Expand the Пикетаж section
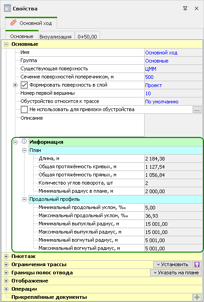This screenshot has width=204, height=302. point(6,256)
